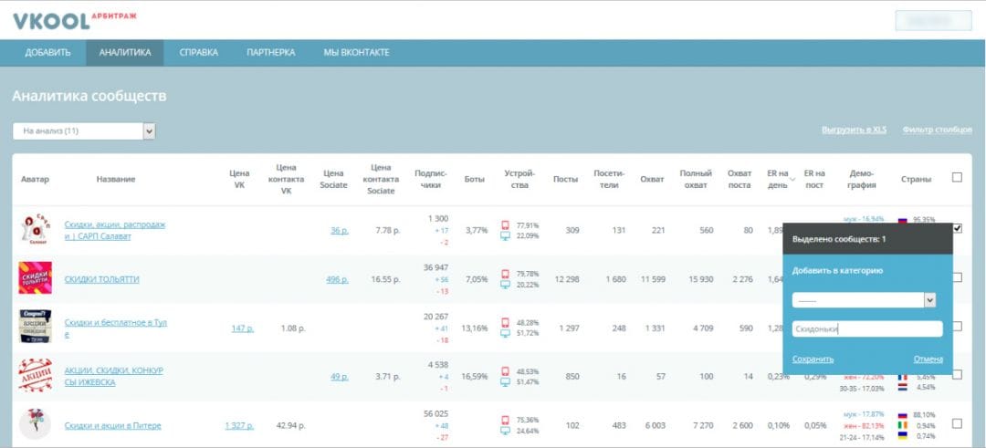
Task: Click Отмена in the category popup
Action: pyautogui.click(x=928, y=359)
